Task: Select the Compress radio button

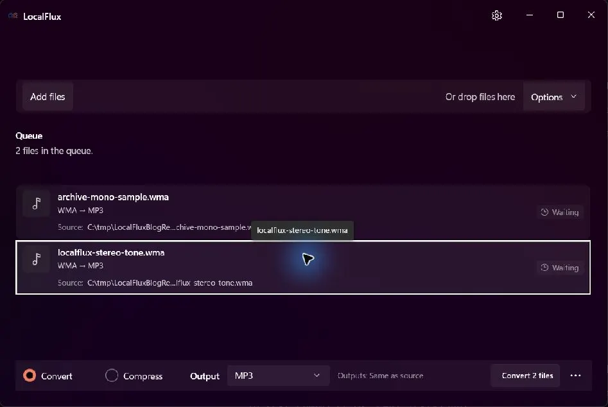Action: pyautogui.click(x=112, y=375)
